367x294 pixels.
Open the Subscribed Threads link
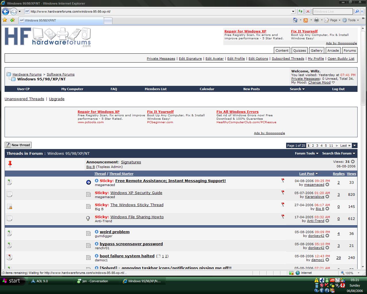point(288,59)
